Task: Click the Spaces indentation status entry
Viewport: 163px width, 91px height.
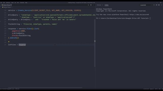Action: point(152,89)
